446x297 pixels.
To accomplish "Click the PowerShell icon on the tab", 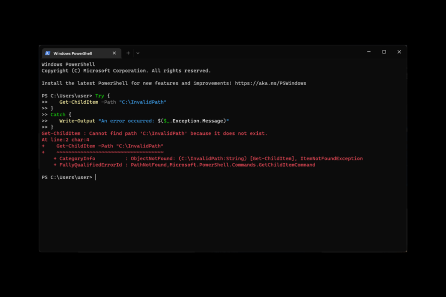I will point(47,53).
